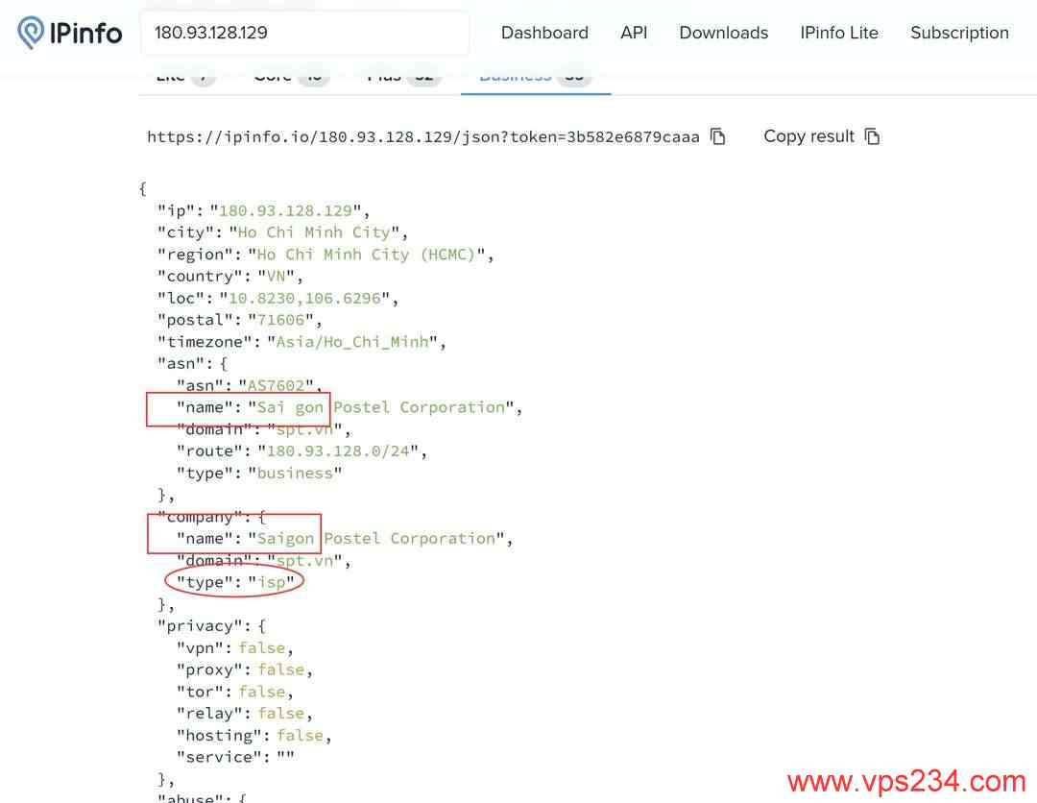Open the Downloads section

723,33
